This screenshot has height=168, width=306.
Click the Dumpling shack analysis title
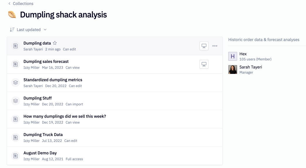pos(63,15)
